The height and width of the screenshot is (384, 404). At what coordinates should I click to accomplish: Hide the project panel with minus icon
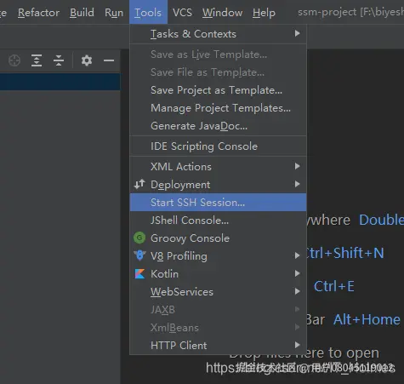click(x=109, y=60)
